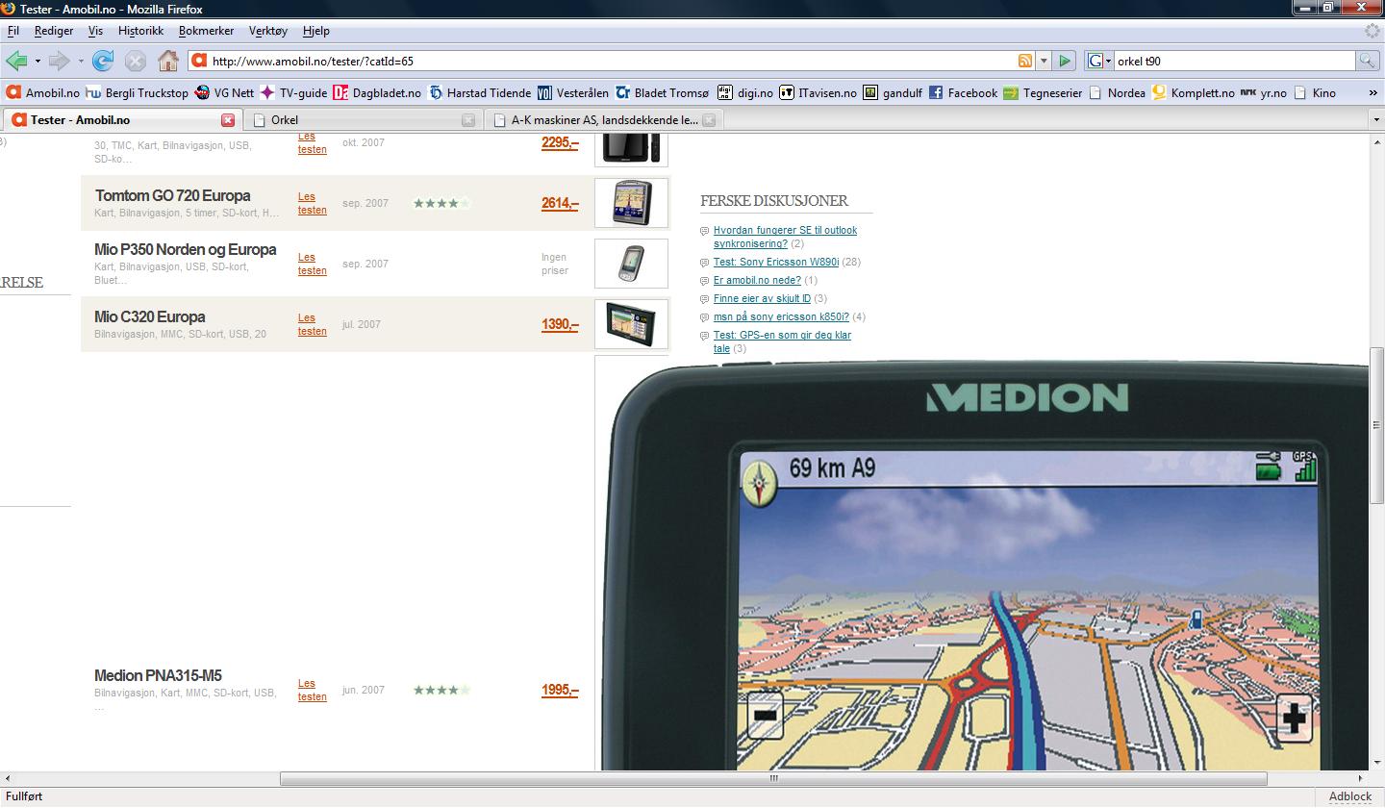Show more bookmarks with the chevron
This screenshot has width=1385, height=808.
pos(1372,92)
